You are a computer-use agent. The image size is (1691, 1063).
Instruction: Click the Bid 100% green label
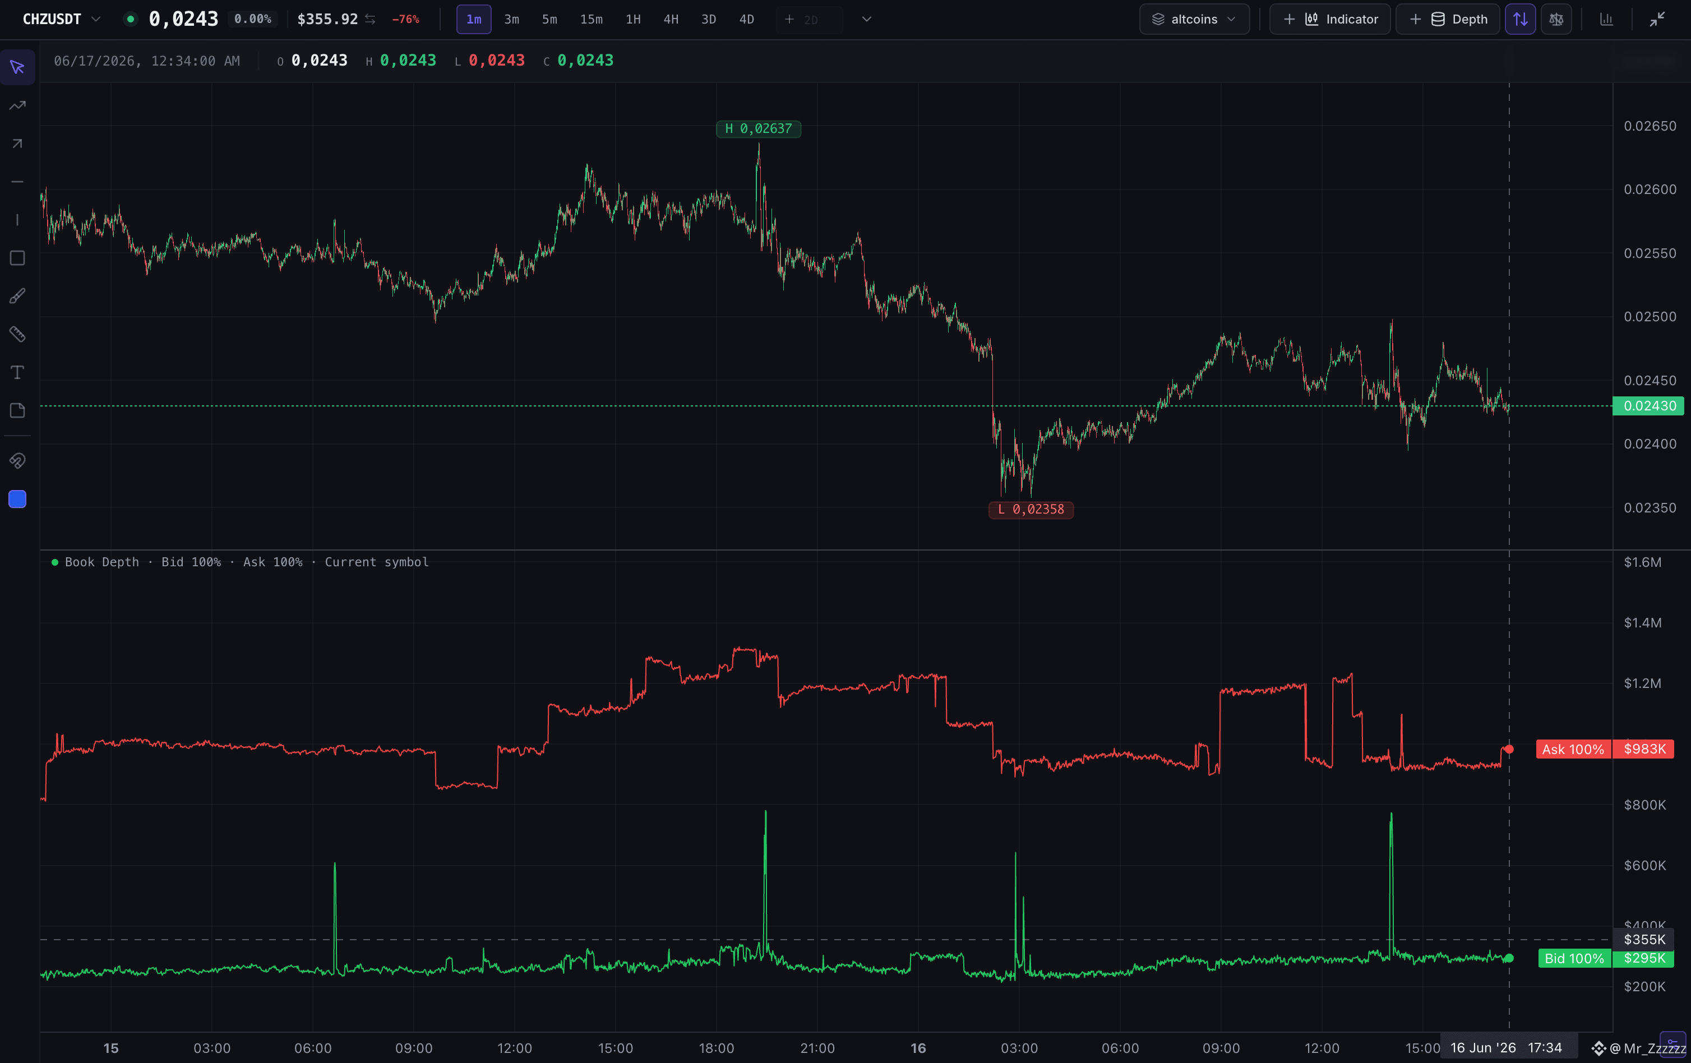[1574, 958]
